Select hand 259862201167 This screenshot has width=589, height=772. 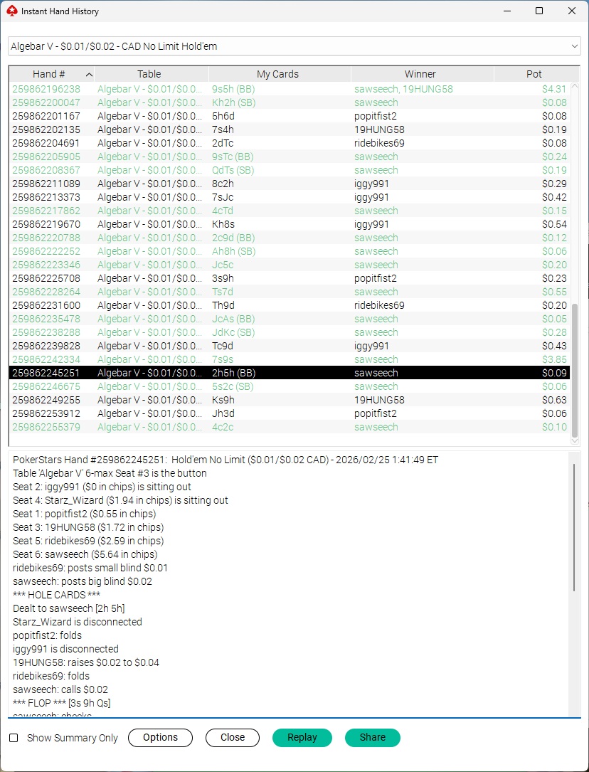coord(290,116)
